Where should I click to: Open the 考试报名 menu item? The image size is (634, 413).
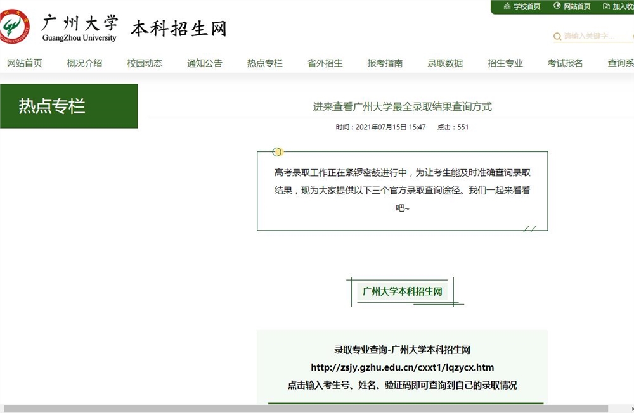[x=566, y=63]
